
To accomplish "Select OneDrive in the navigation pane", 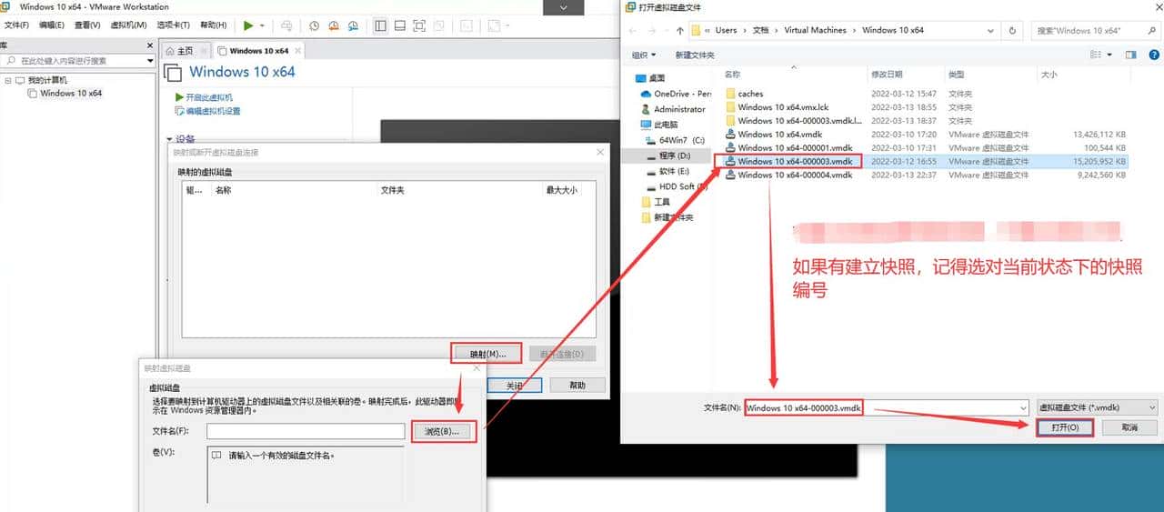I will (675, 94).
